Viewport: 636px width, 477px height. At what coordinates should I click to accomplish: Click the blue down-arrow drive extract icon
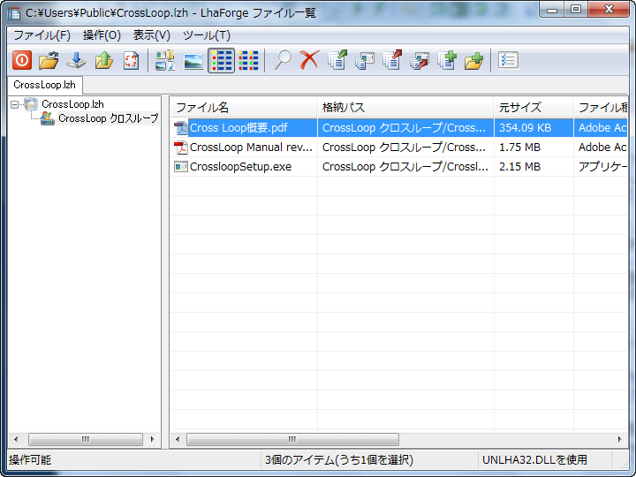click(76, 60)
